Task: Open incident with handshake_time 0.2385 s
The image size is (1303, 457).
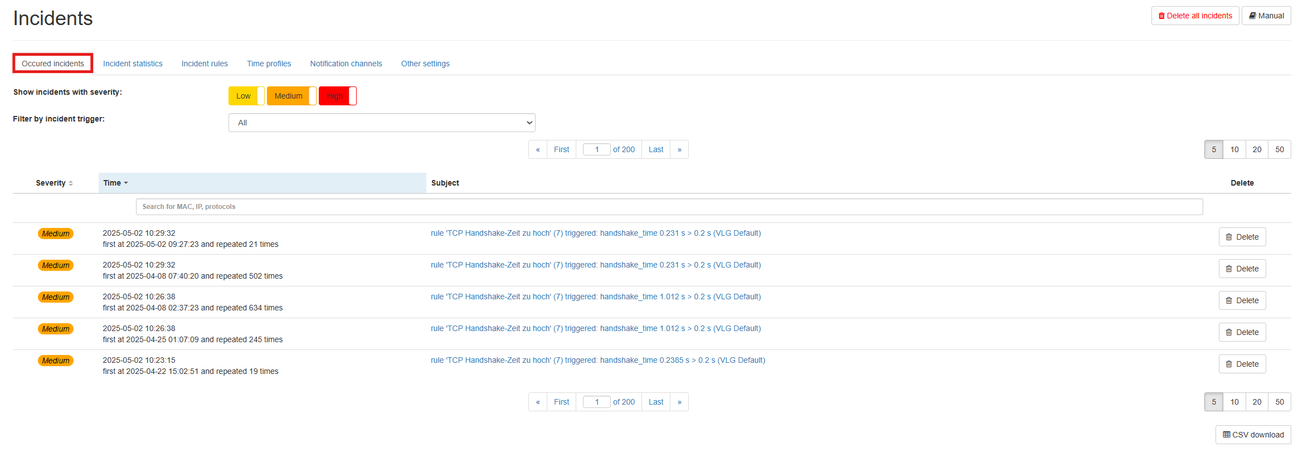Action: (598, 360)
